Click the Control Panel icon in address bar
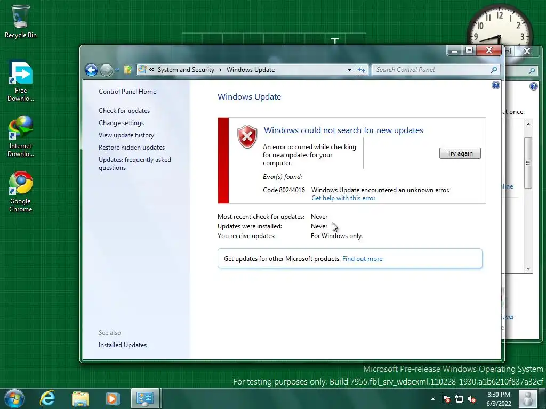Image resolution: width=546 pixels, height=409 pixels. [142, 70]
